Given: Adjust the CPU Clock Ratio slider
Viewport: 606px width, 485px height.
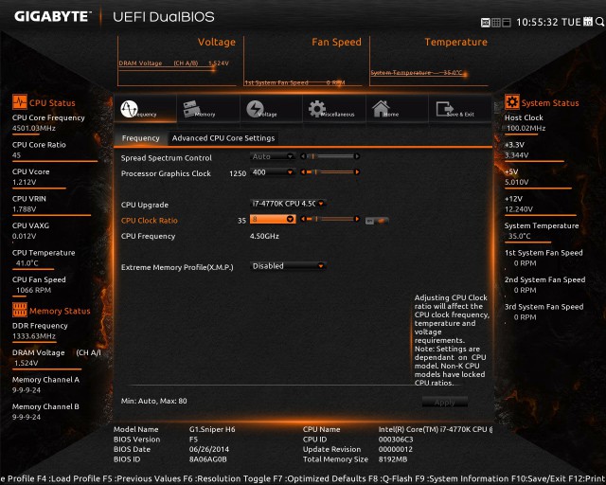Looking at the screenshot, I should tap(330, 219).
